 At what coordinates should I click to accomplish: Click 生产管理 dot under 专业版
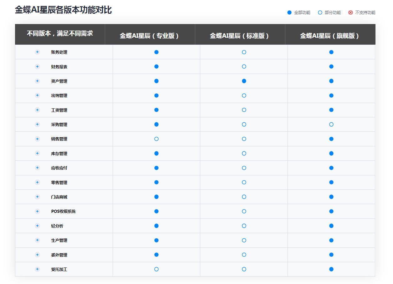[156, 240]
